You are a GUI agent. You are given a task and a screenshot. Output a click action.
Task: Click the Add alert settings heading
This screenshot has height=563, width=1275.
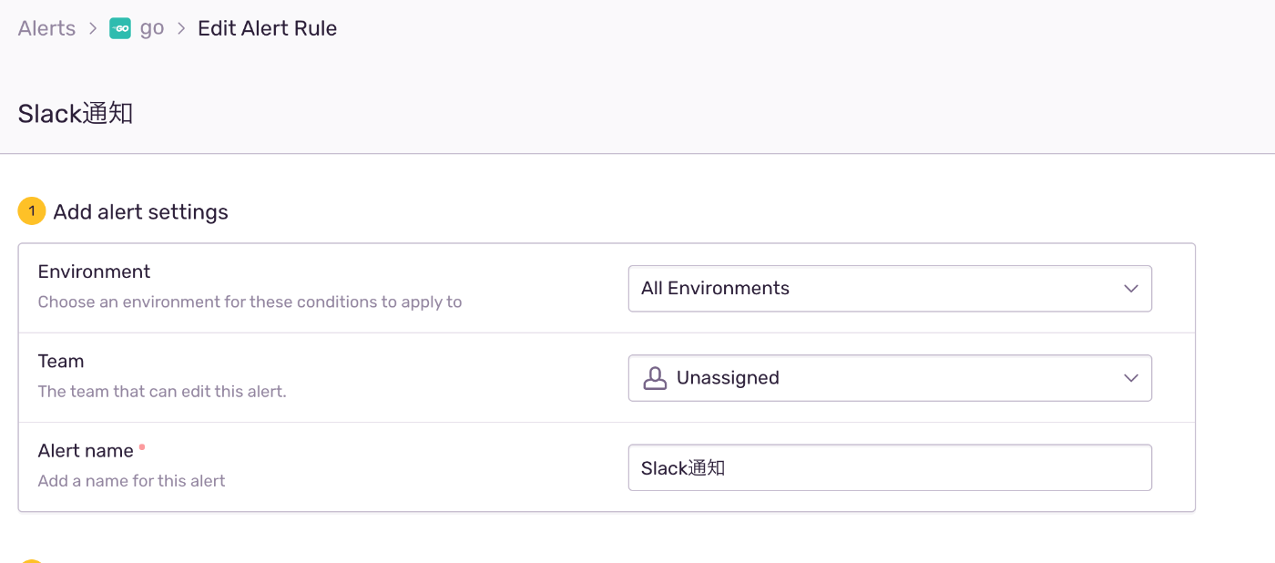(x=140, y=212)
